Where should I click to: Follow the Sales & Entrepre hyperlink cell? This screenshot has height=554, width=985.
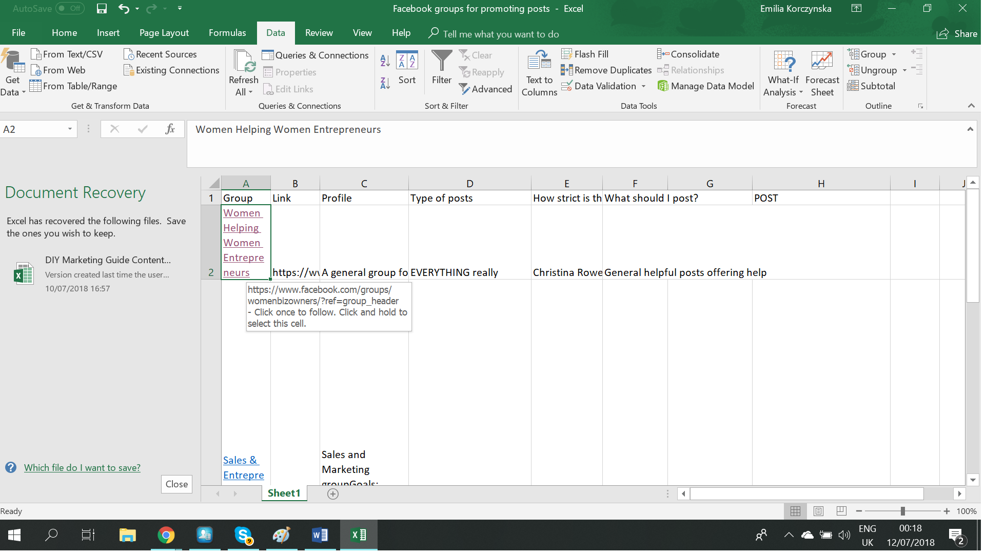243,468
